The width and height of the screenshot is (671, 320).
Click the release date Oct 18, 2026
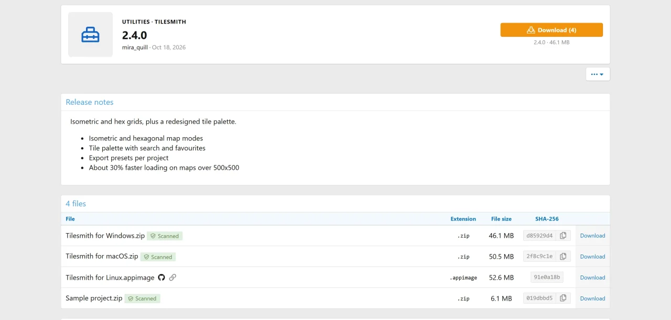pos(169,47)
